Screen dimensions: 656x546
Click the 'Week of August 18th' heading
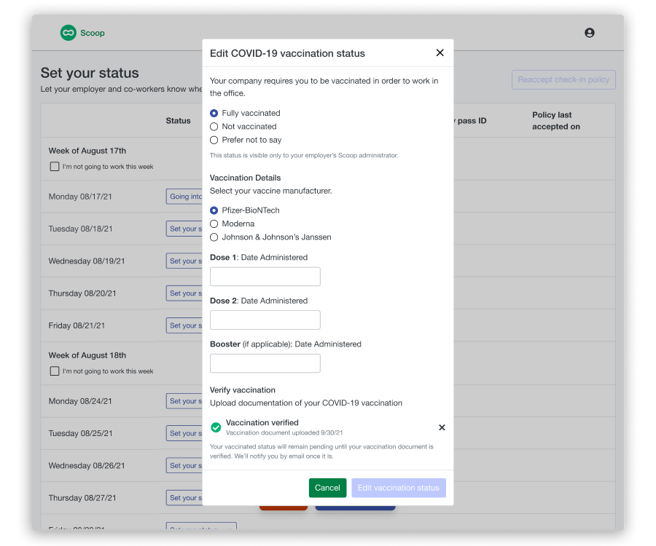click(x=87, y=355)
